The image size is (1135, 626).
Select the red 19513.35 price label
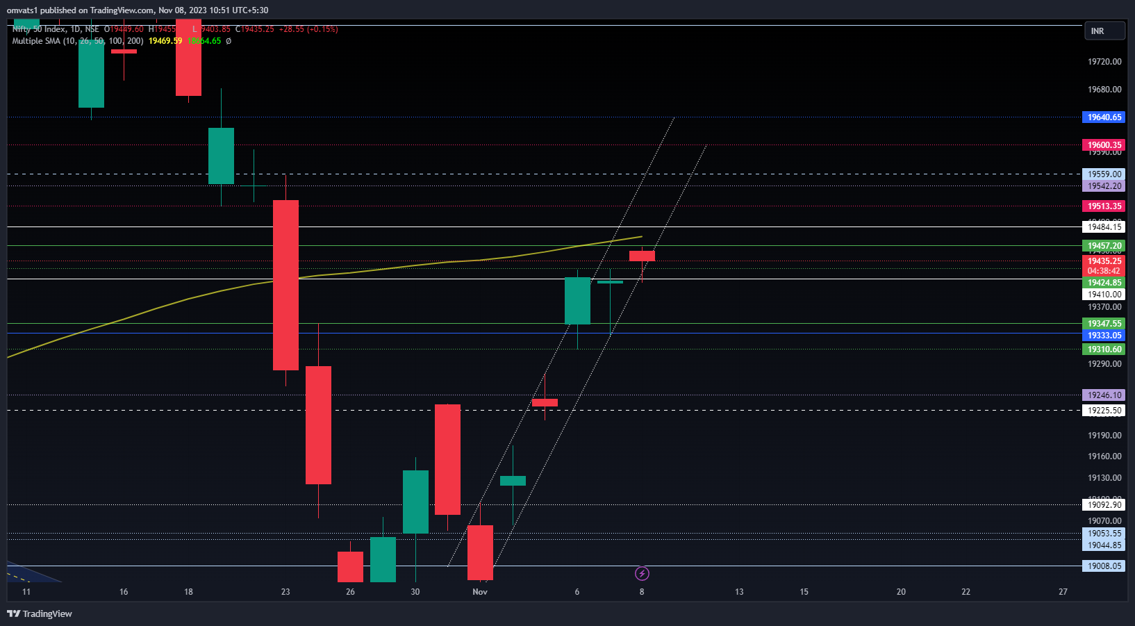tap(1104, 206)
